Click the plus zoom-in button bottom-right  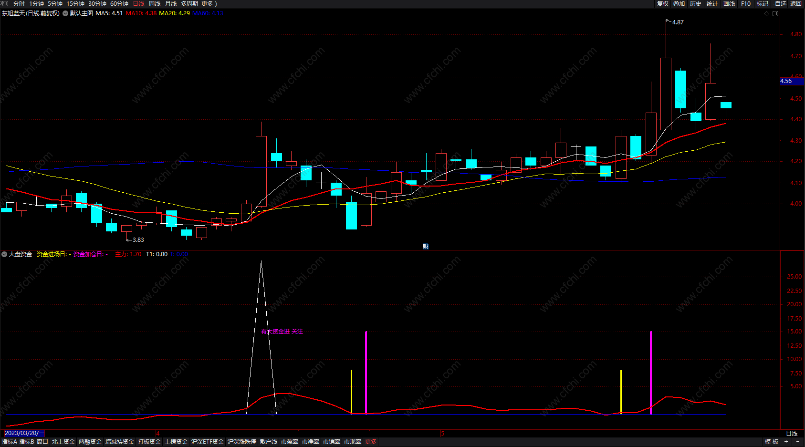pos(786,442)
